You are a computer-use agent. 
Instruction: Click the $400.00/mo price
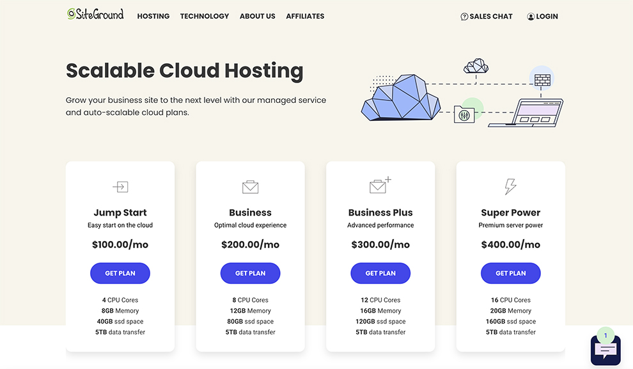511,245
